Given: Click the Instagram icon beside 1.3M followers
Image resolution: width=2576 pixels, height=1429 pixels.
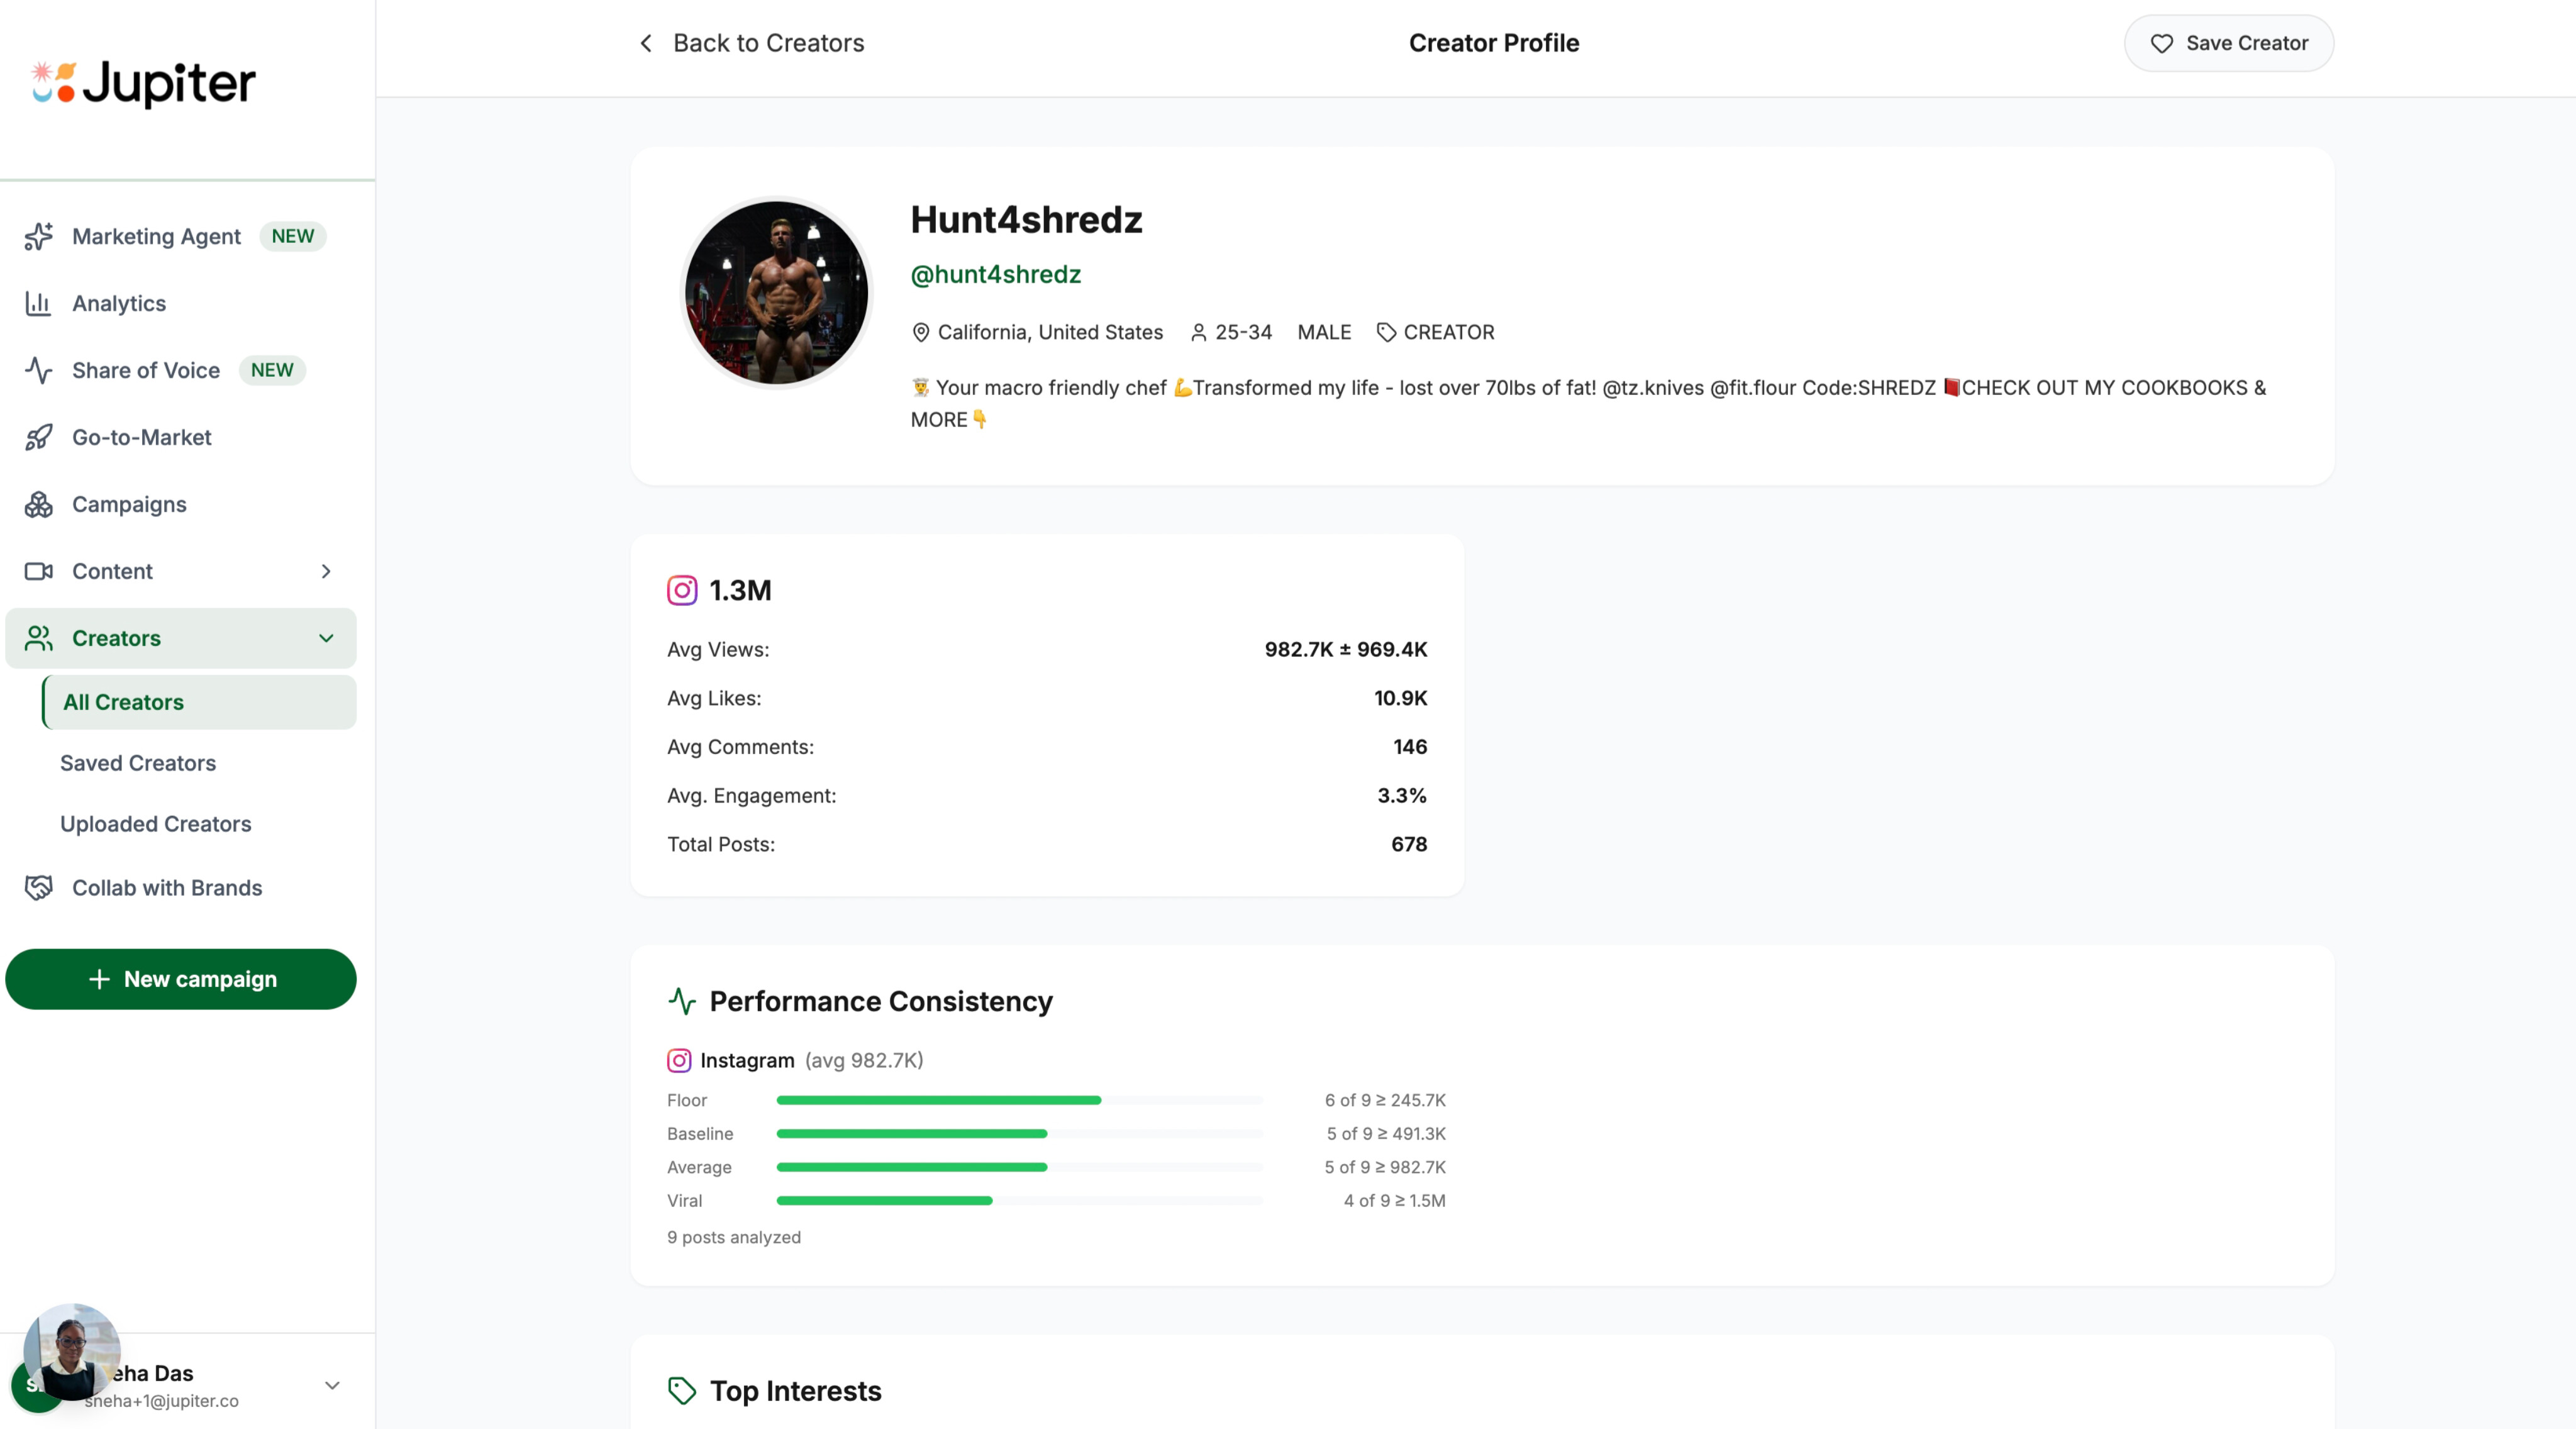Looking at the screenshot, I should 682,590.
